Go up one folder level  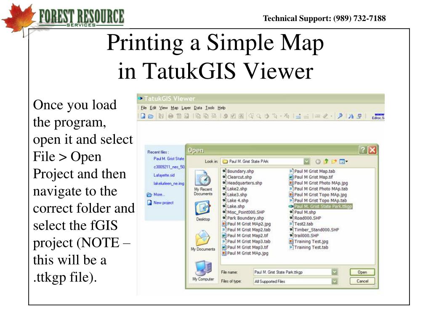[x=326, y=161]
